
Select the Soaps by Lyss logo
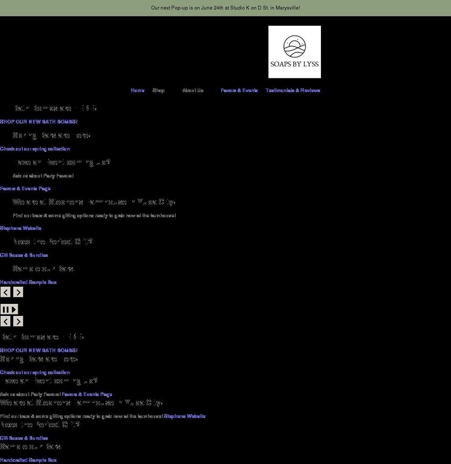click(294, 52)
